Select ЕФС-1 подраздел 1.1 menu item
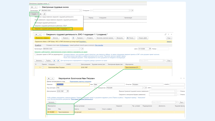 pos(52,29)
